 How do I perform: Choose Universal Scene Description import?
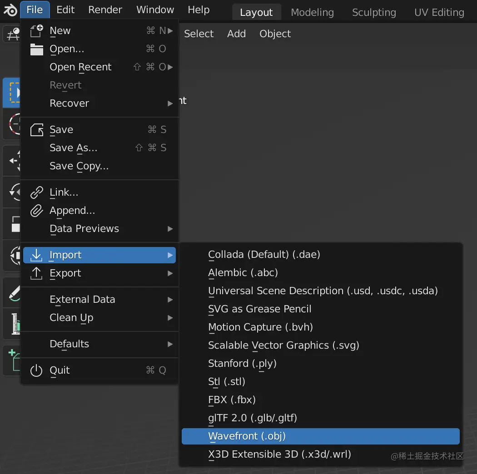[x=321, y=291]
